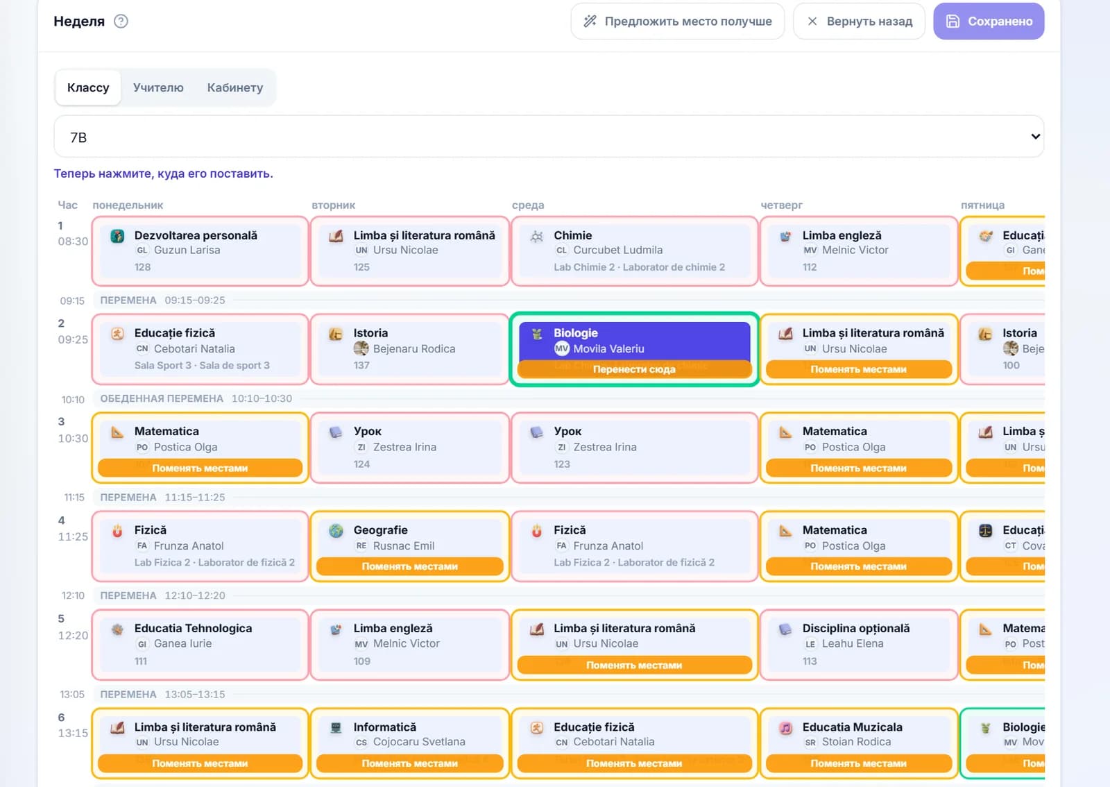Viewport: 1110px width, 787px height.
Task: Click the Educație fizică icon on Wednesday
Action: point(536,728)
